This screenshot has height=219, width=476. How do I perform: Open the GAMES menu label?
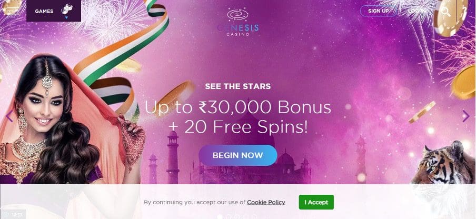[x=44, y=11]
